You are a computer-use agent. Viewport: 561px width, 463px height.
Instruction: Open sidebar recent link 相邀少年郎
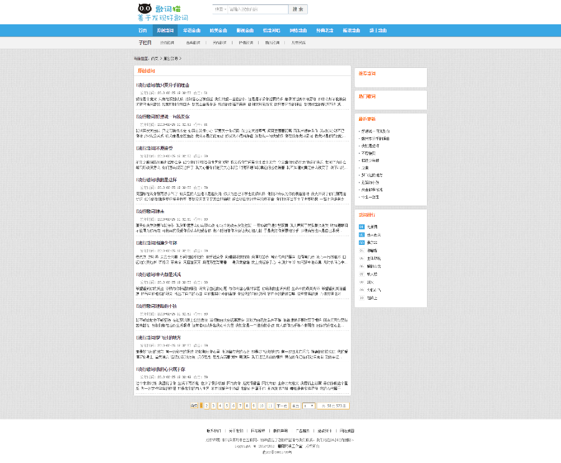(370, 161)
